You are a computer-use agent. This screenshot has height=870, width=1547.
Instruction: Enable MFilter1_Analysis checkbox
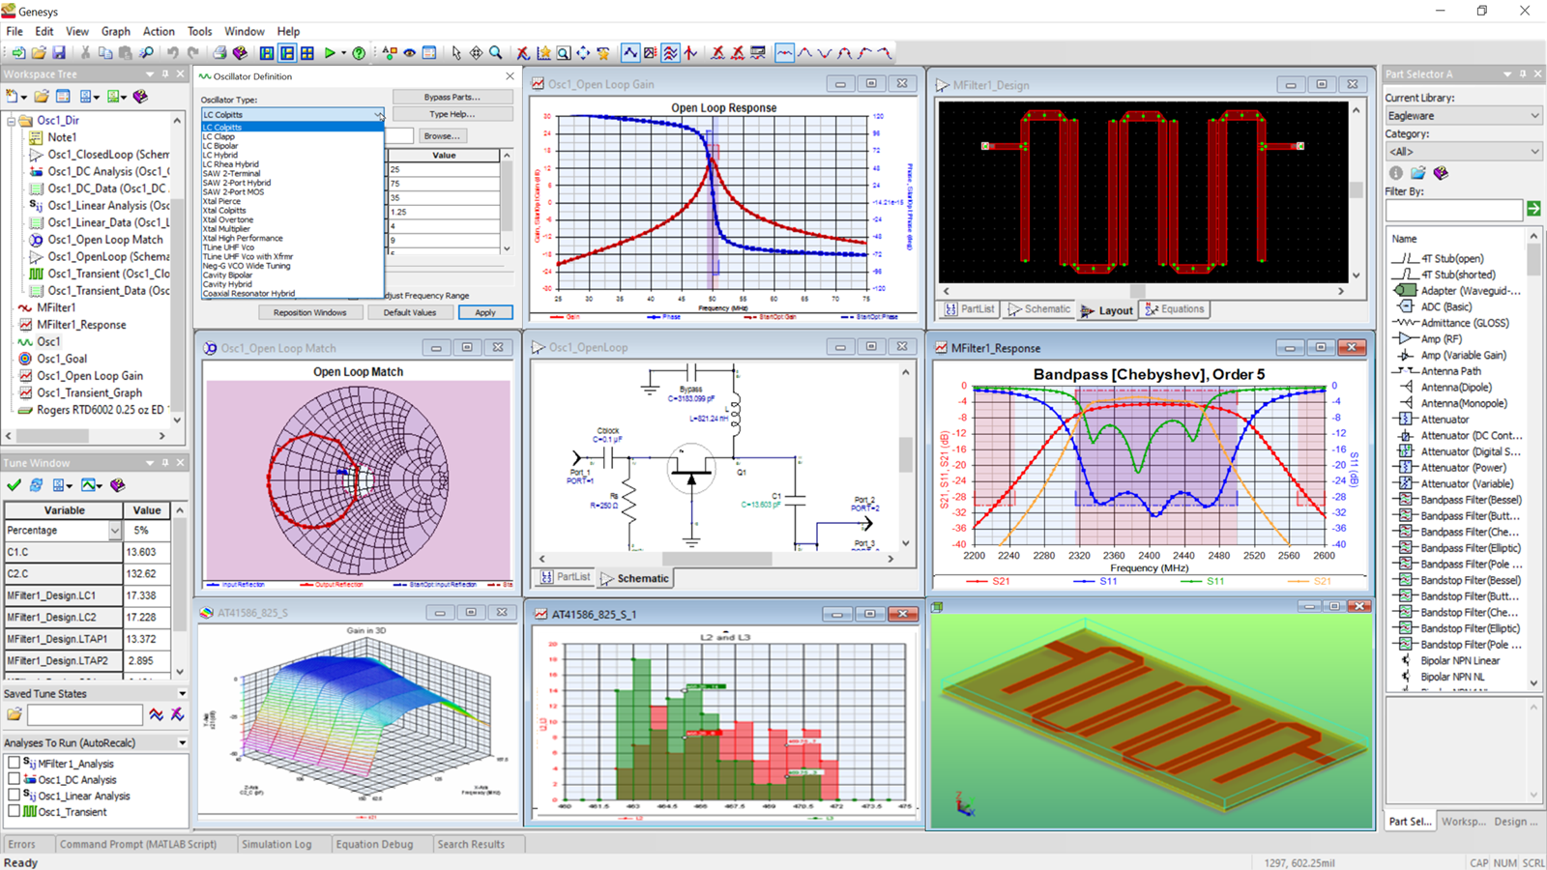(14, 763)
